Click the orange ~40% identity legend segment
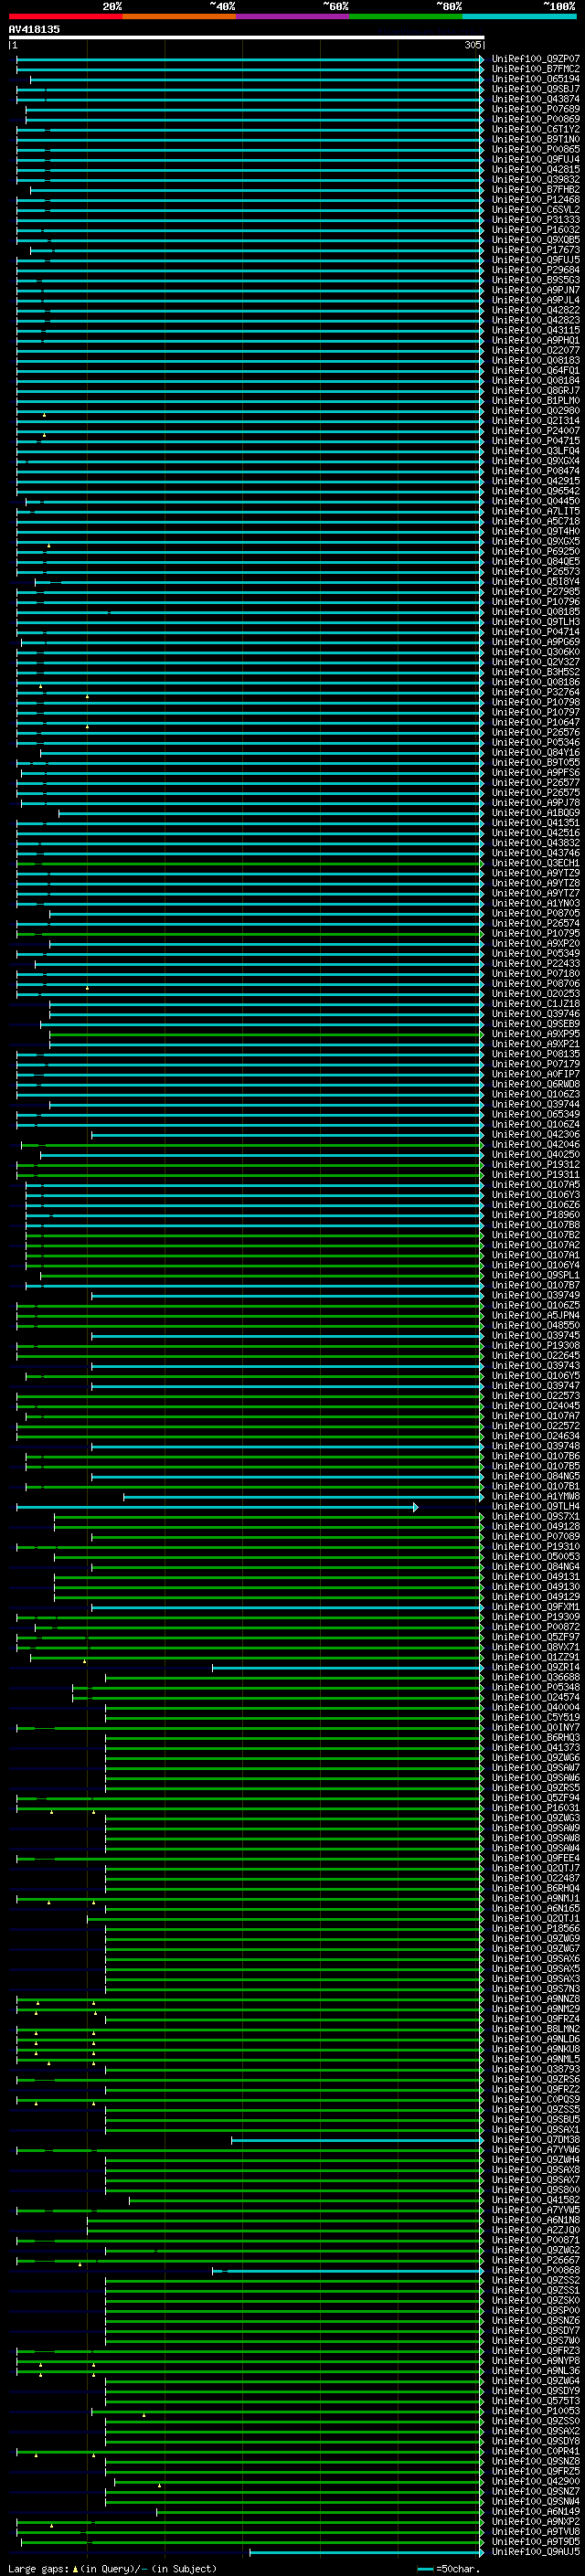 179,16
